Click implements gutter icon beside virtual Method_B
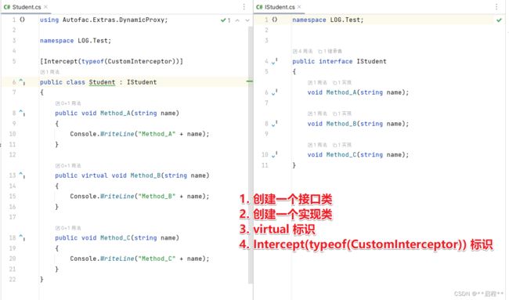This screenshot has width=509, height=300. point(22,175)
